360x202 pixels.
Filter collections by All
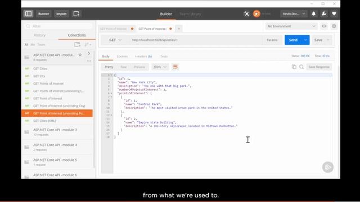coord(26,45)
